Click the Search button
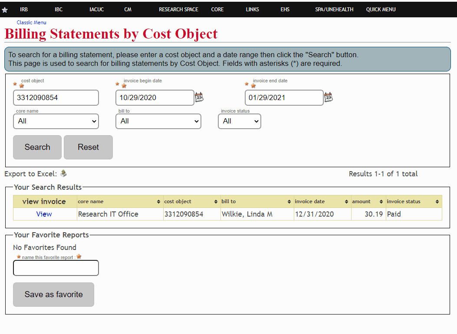The image size is (457, 334). 37,147
